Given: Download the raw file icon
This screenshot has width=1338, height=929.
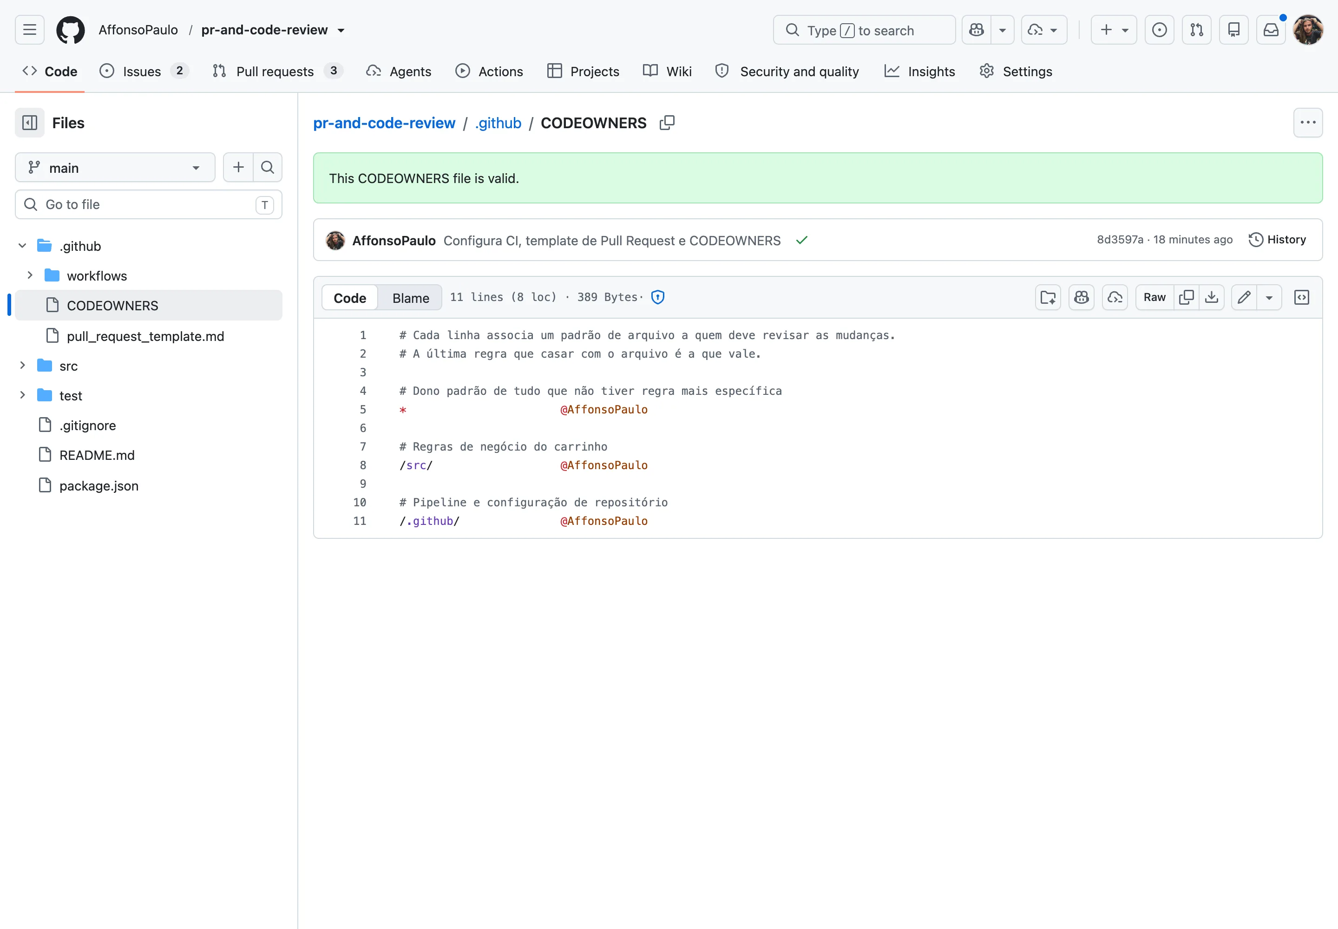Looking at the screenshot, I should click(x=1212, y=297).
